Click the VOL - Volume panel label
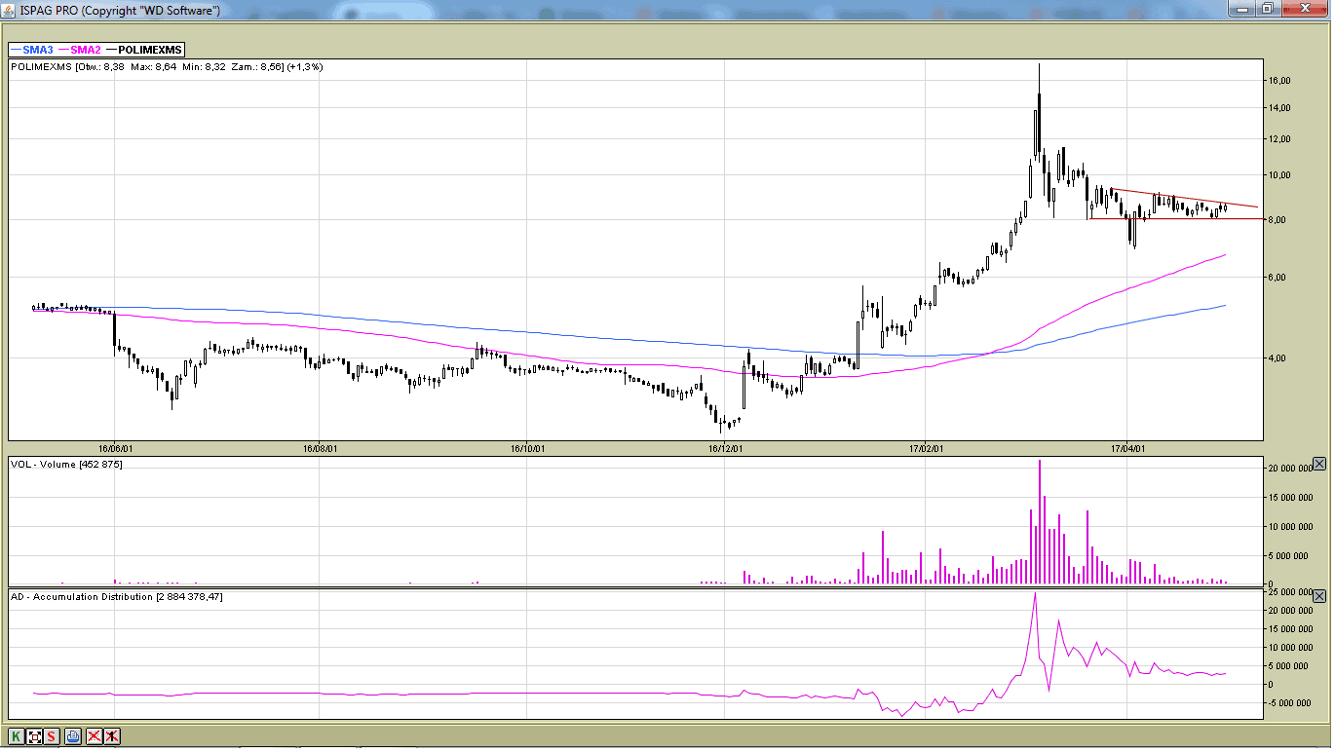 coord(66,464)
